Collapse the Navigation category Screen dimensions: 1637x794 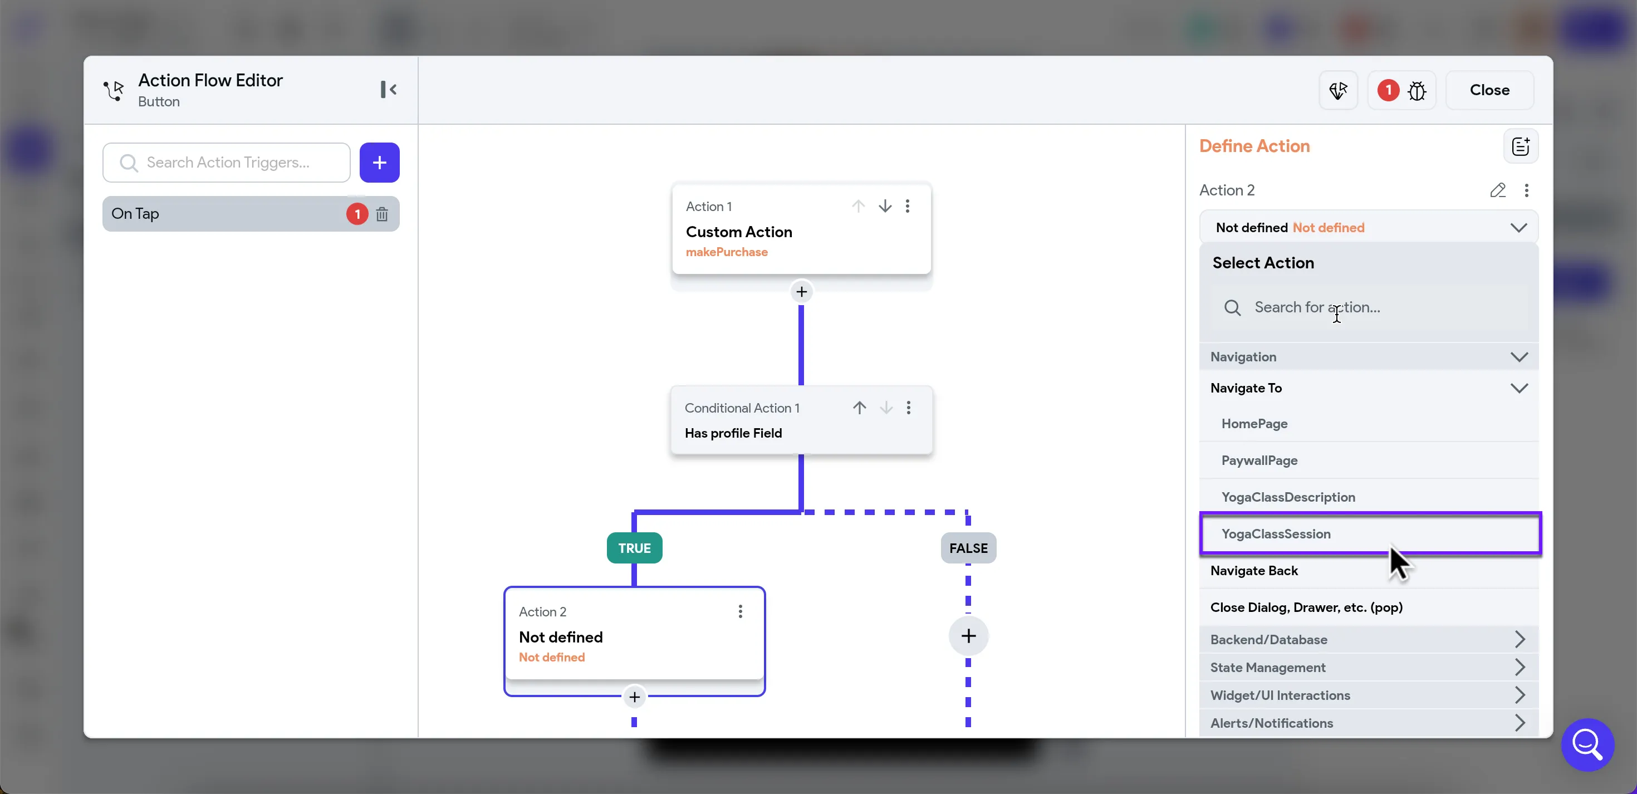[x=1518, y=357]
